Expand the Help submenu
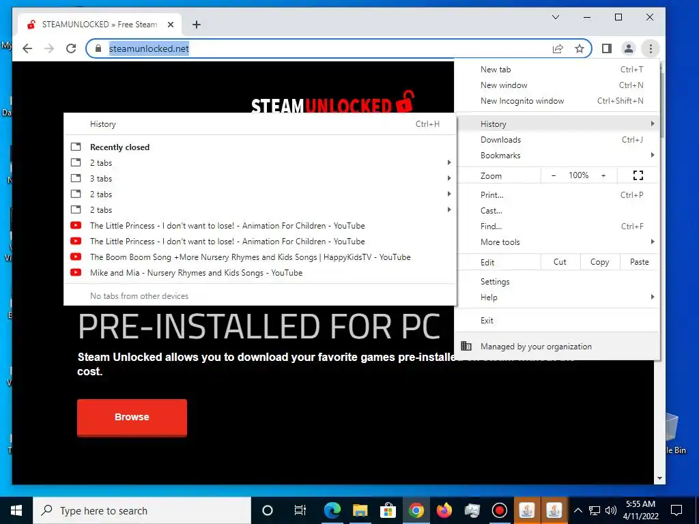Image resolution: width=699 pixels, height=524 pixels. 557,297
